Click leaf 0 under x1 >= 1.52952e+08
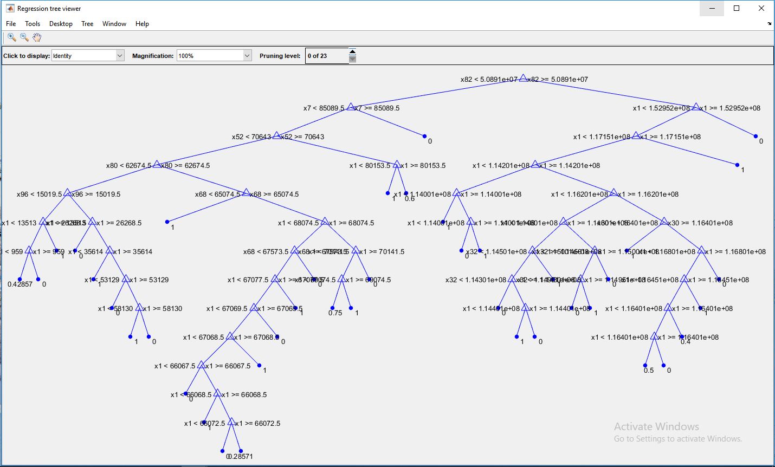This screenshot has width=775, height=467. coord(755,136)
